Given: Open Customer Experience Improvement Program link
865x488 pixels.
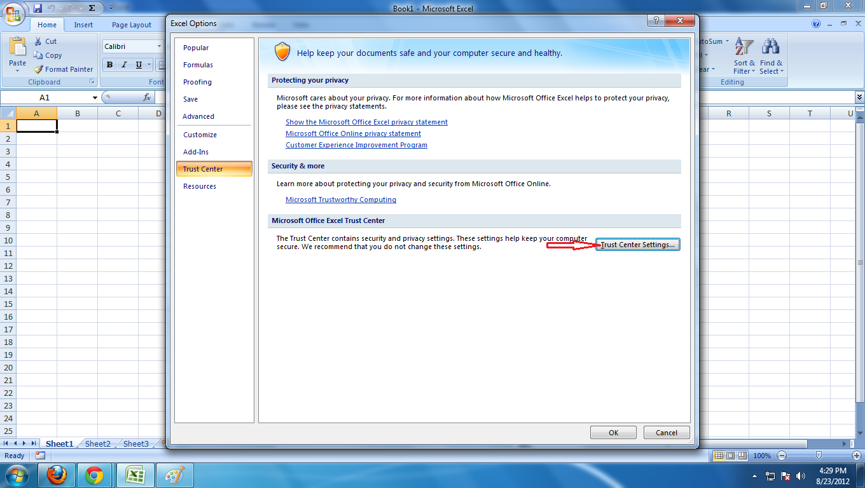Looking at the screenshot, I should pos(356,145).
